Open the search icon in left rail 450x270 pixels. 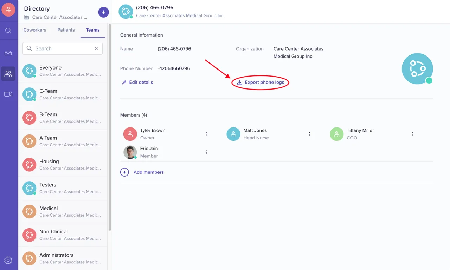(8, 31)
